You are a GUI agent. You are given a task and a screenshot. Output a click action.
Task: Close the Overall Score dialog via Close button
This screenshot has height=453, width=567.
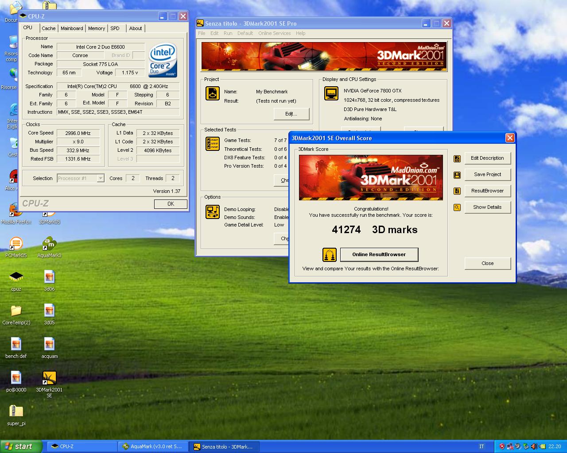pos(487,264)
